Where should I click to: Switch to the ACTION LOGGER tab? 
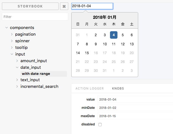pos(90,88)
